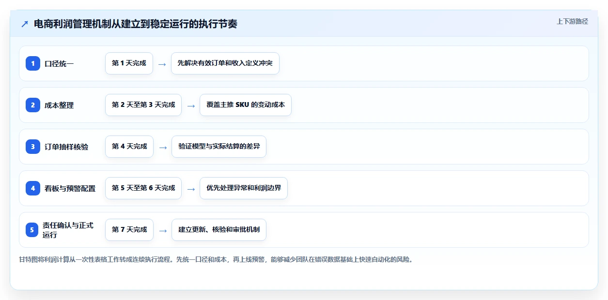Click the title 电商利润管理机制从建立到稳定运行的执行节奏
The image size is (608, 300).
(x=136, y=24)
